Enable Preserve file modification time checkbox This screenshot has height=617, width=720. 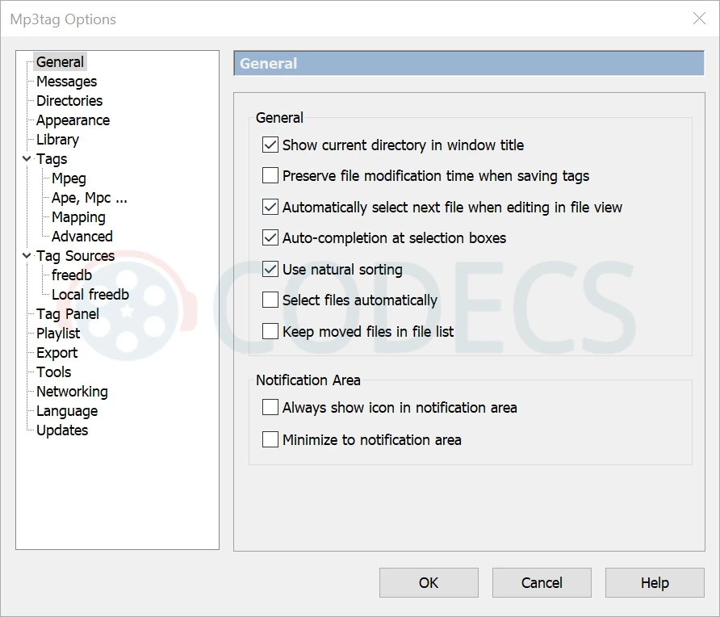coord(270,176)
